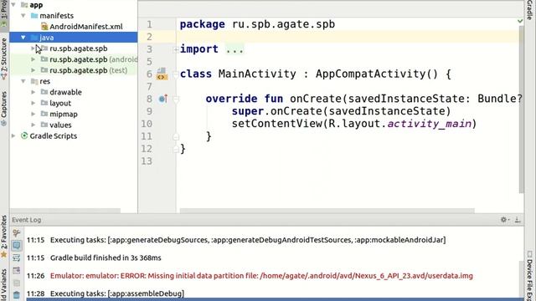Fold the onCreate function at line 8
536x301 pixels.
(176, 99)
